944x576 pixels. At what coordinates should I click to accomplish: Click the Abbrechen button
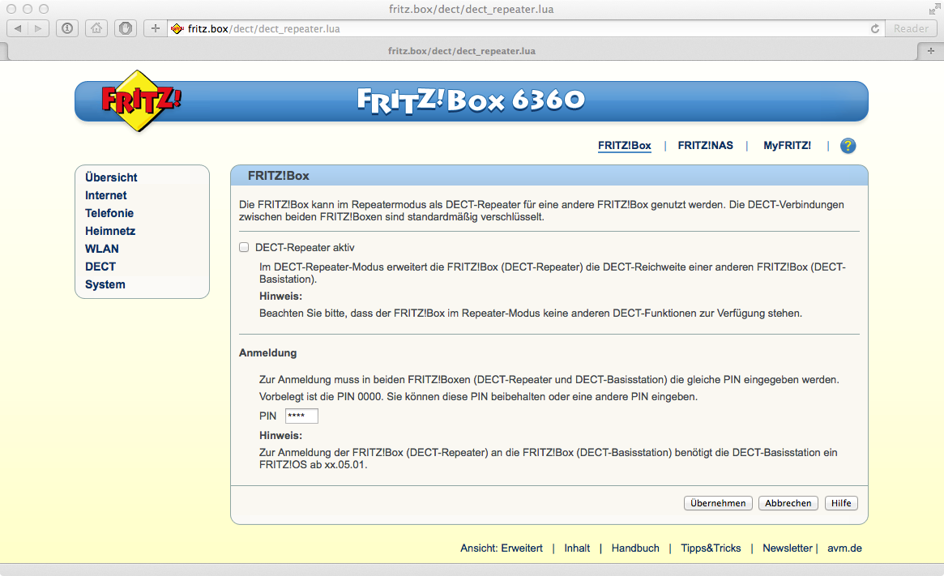[x=788, y=503]
